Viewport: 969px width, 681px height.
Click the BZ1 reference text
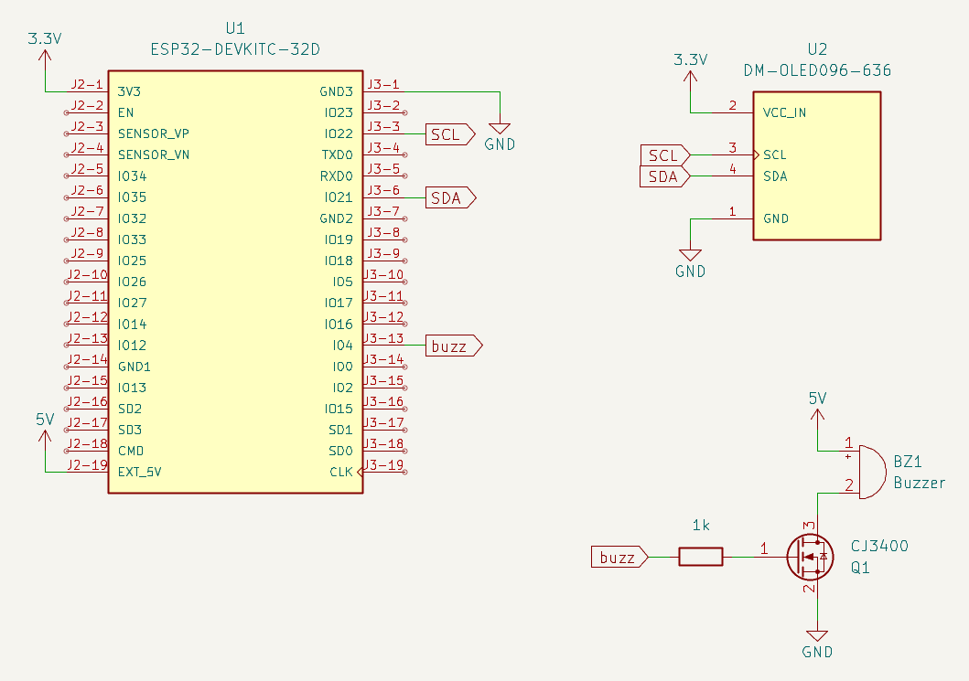(908, 462)
